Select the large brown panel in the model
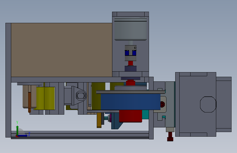The image size is (237, 153). point(62,50)
